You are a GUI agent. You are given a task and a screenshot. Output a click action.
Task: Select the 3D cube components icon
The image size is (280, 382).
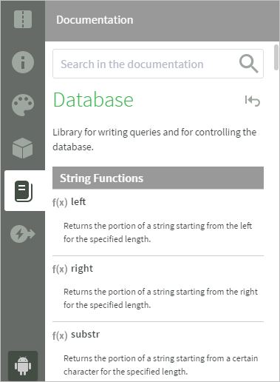23,148
